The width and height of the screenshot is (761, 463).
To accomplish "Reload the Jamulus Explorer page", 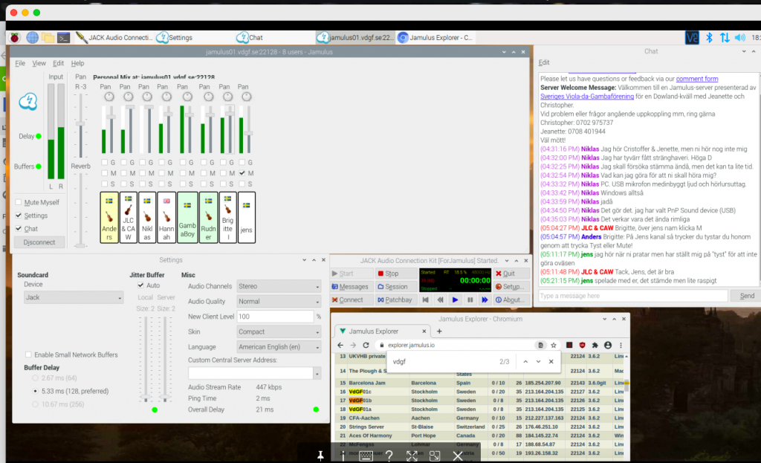I will coord(366,345).
